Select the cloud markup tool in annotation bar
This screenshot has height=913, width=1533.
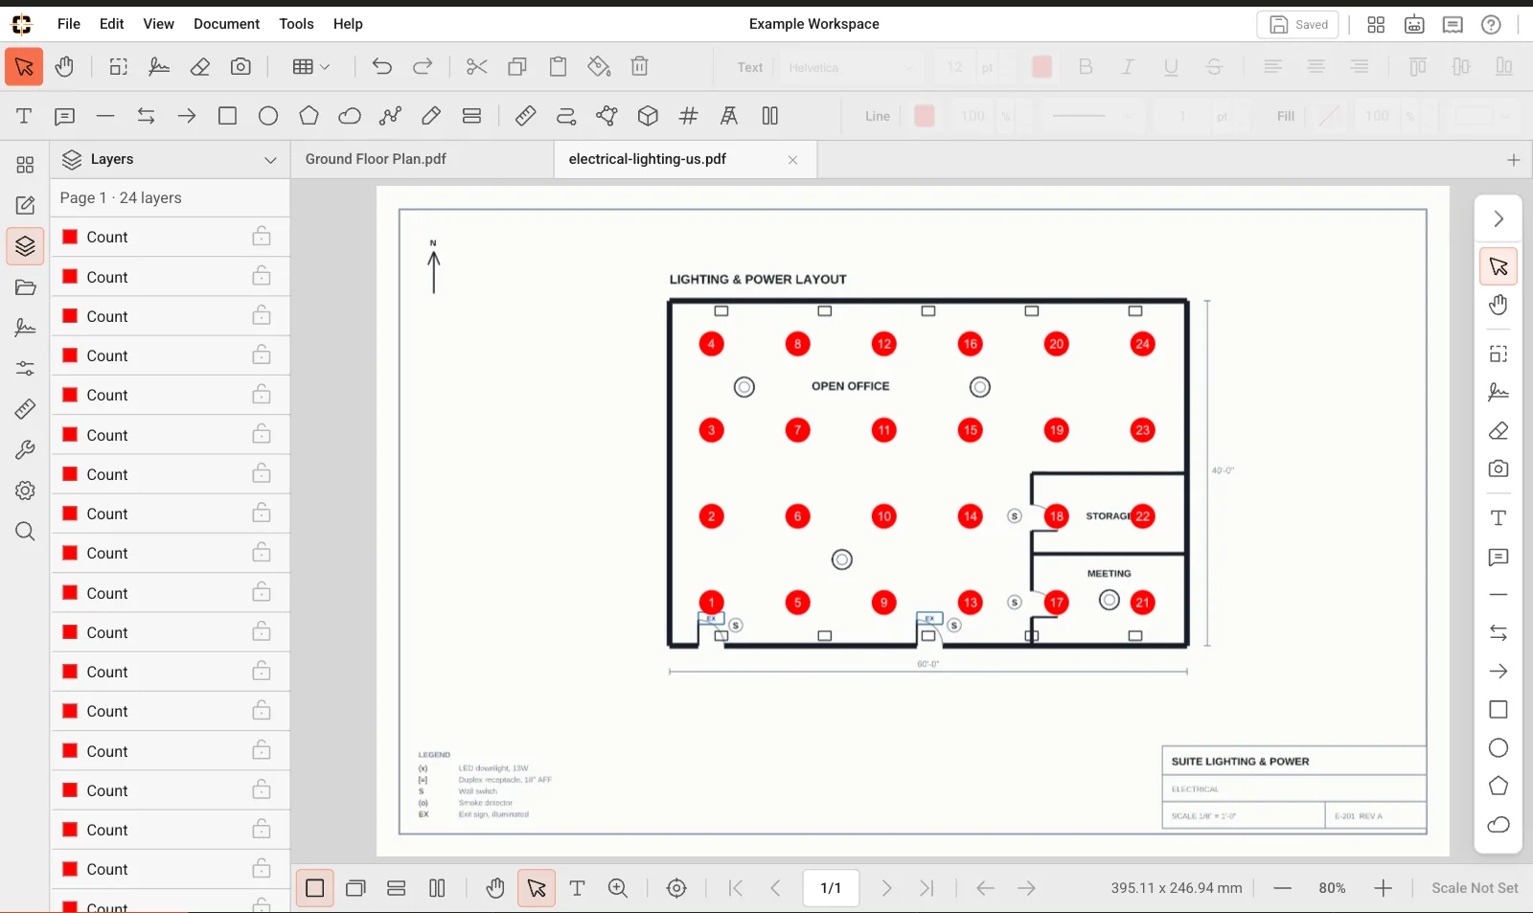pos(350,116)
